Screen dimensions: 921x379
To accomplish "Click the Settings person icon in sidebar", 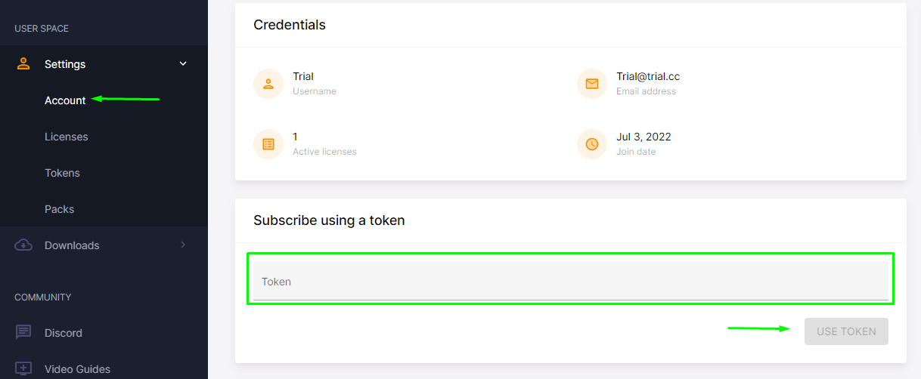I will [23, 64].
